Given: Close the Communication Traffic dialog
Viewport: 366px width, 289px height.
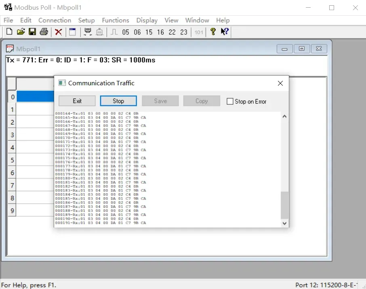Looking at the screenshot, I should (280, 83).
